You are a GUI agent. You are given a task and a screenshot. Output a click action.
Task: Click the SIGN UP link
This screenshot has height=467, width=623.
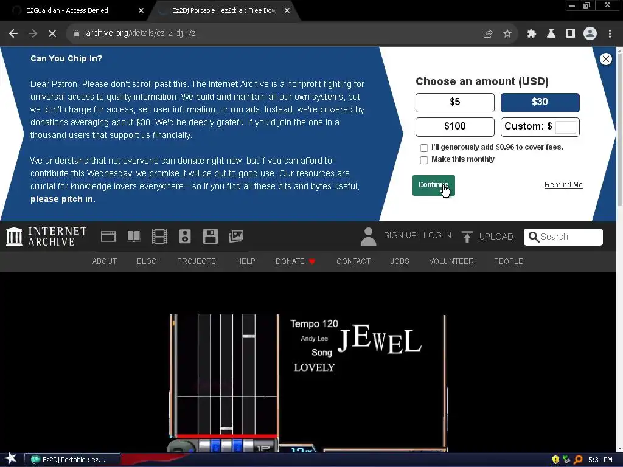click(x=400, y=235)
